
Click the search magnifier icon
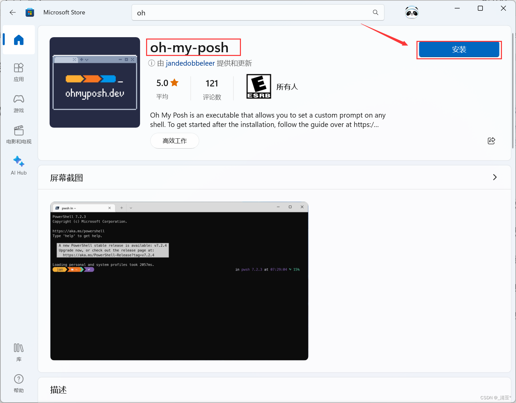(x=375, y=12)
